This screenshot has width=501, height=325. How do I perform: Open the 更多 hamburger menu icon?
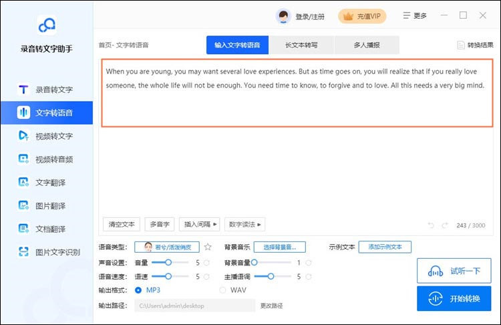(x=406, y=15)
